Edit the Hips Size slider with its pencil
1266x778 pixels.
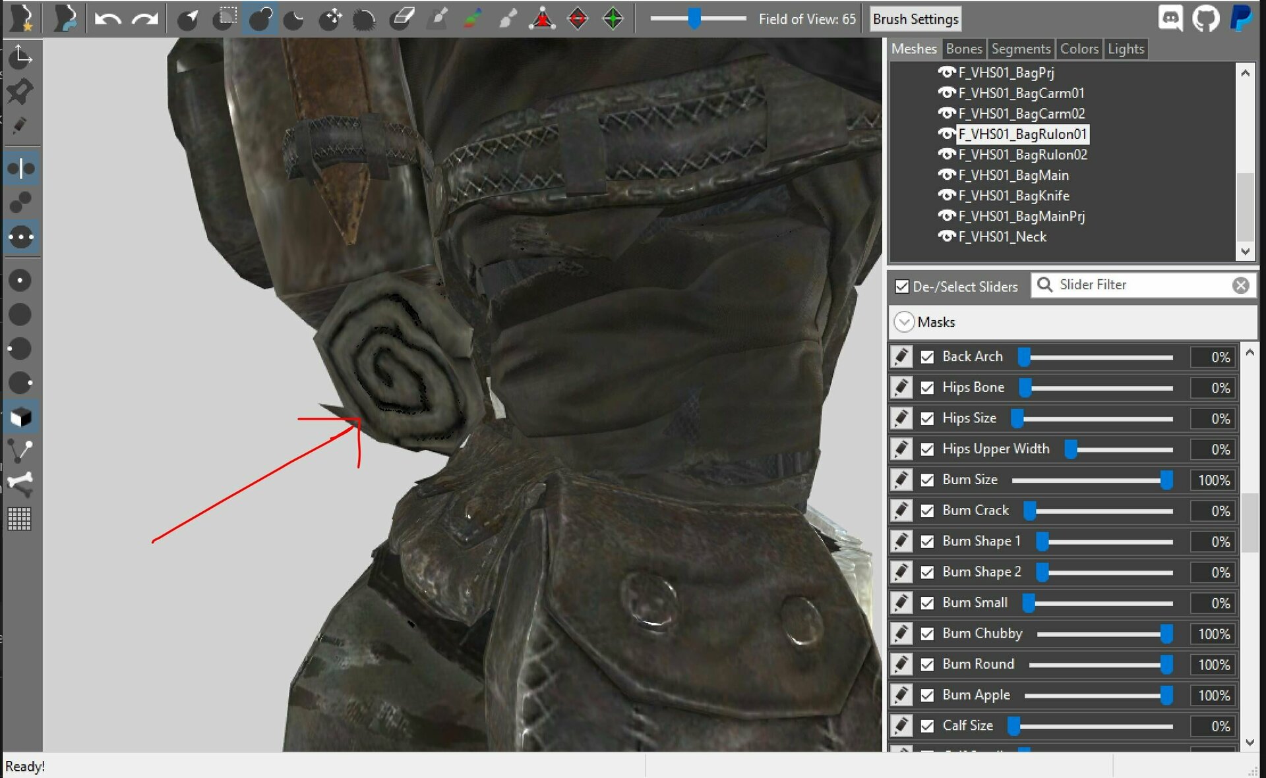(x=901, y=418)
